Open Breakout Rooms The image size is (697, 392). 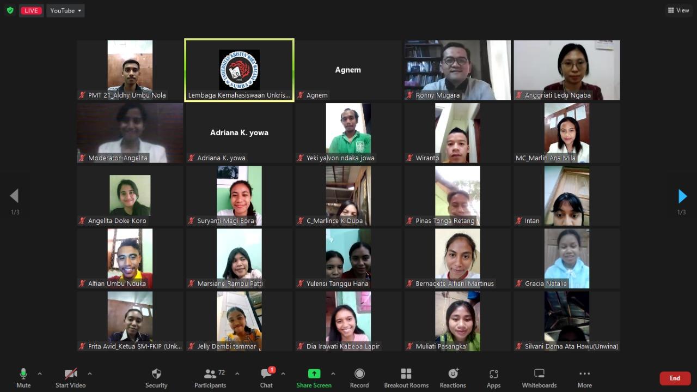(x=406, y=378)
